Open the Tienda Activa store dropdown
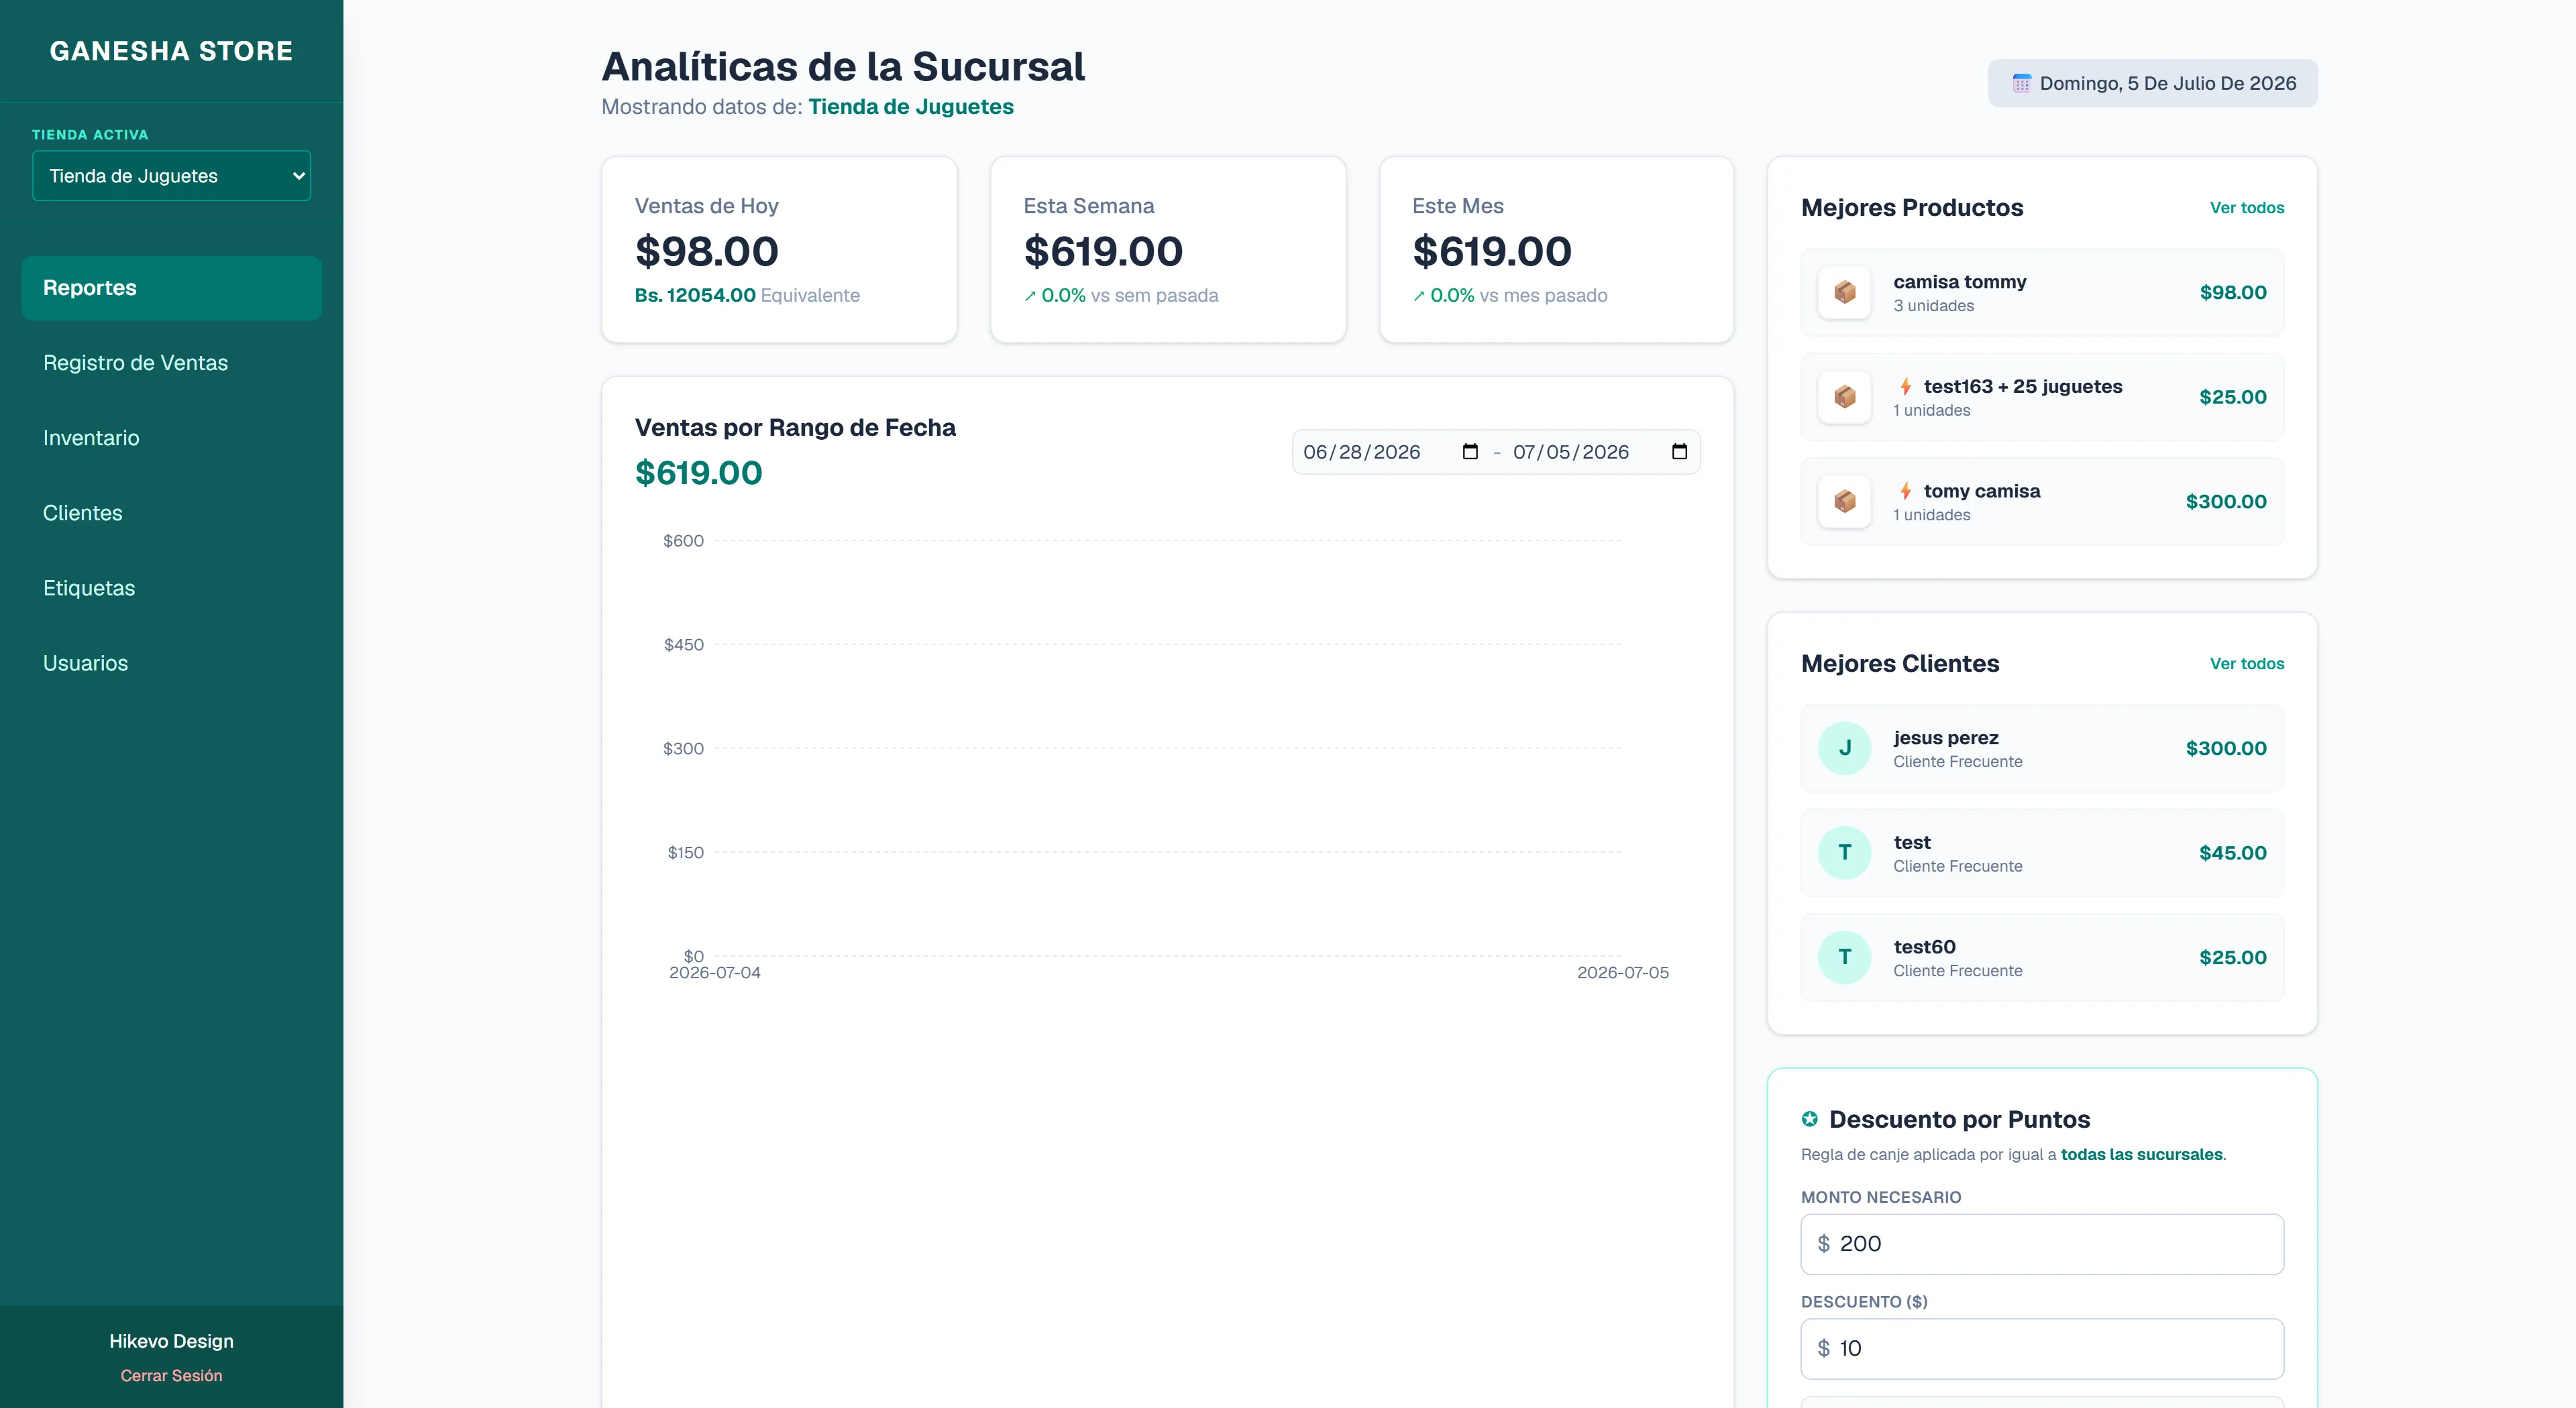The height and width of the screenshot is (1408, 2576). tap(172, 176)
